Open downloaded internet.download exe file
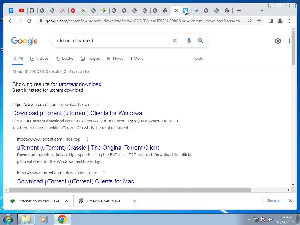The width and height of the screenshot is (300, 225). [x=35, y=201]
